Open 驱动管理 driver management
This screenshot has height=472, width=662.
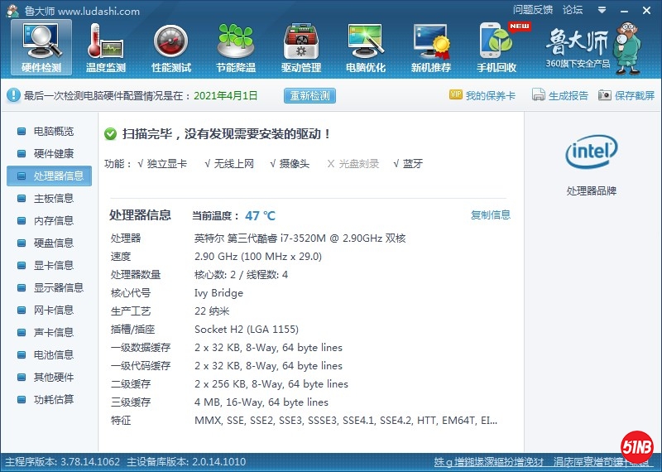(300, 46)
